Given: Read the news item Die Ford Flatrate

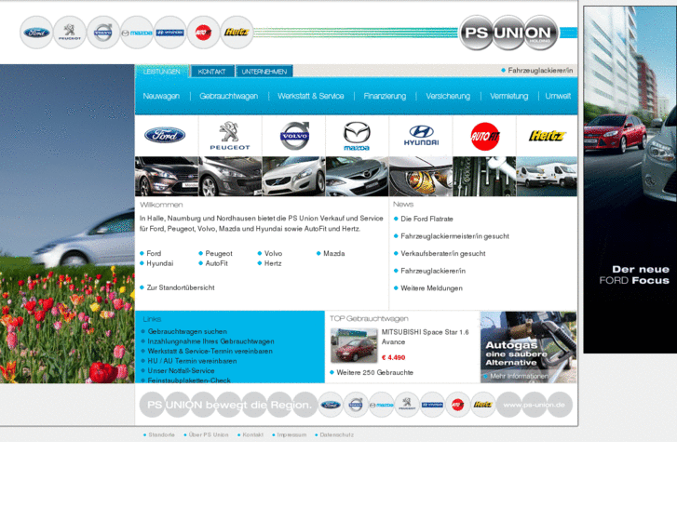Looking at the screenshot, I should click(x=427, y=219).
